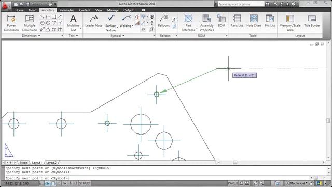Click the Viewport/Scale Area tool
Image resolution: width=332 pixels, height=187 pixels.
coord(290,23)
